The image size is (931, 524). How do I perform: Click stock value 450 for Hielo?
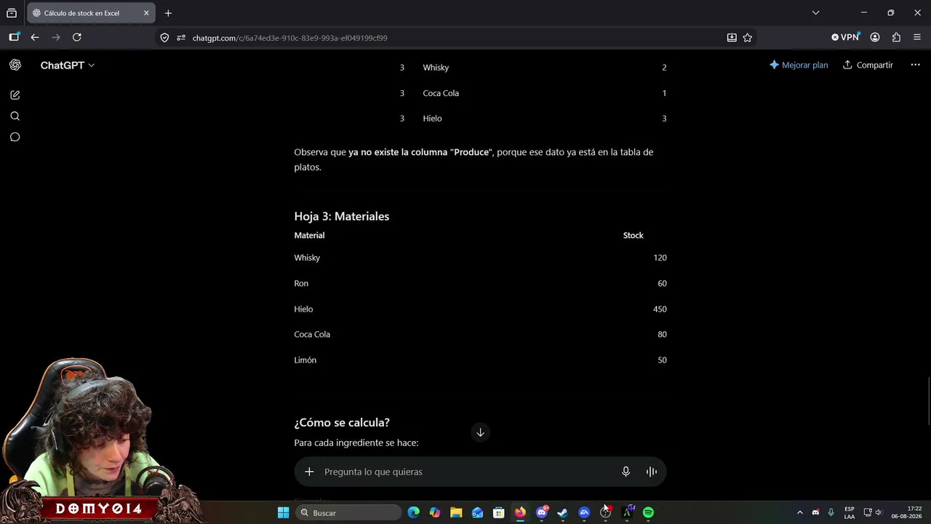[660, 309]
